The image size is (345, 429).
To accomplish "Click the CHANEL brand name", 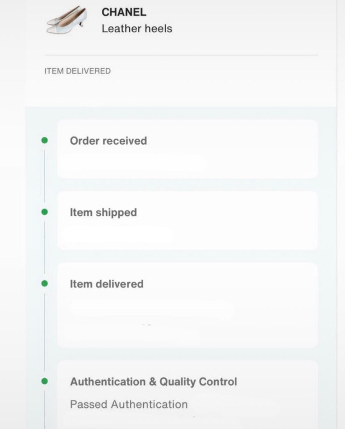I will point(124,12).
